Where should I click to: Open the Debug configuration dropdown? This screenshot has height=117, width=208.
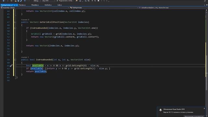pyautogui.click(x=37, y=1)
